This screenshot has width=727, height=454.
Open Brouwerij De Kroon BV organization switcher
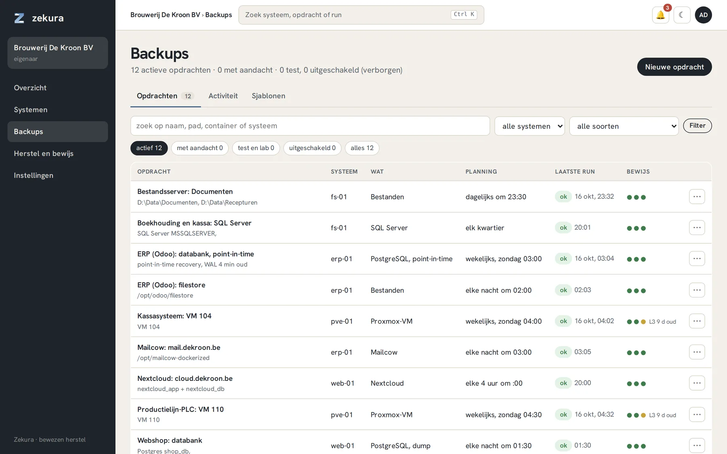coord(58,53)
